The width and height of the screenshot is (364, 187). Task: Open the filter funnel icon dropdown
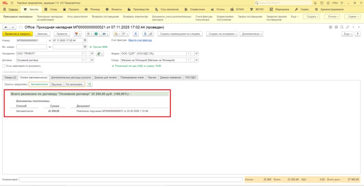(125, 34)
